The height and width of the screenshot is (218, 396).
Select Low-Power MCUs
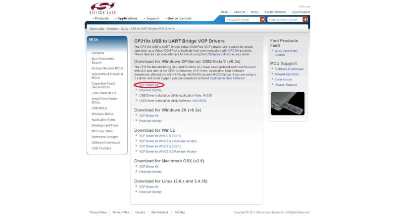pos(104,93)
